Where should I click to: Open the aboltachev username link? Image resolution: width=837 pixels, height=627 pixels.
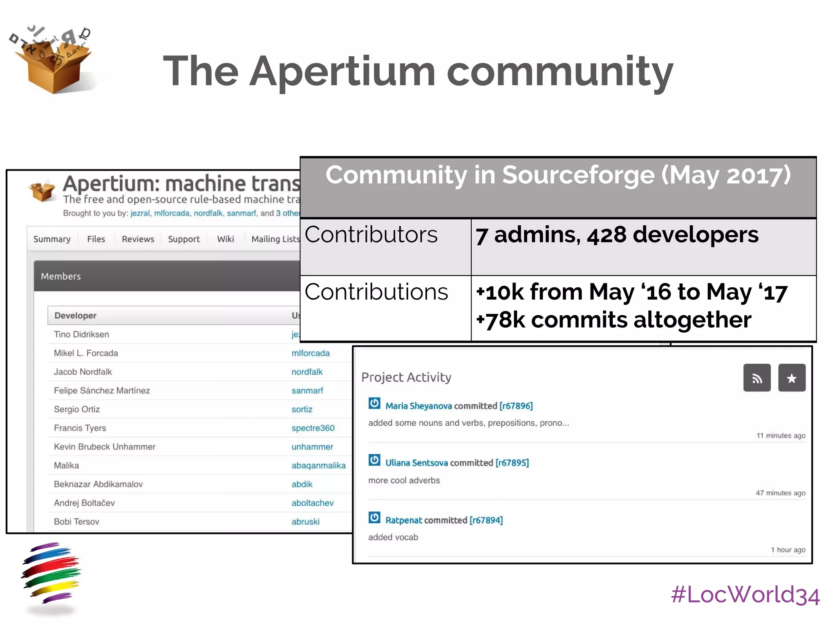click(313, 503)
